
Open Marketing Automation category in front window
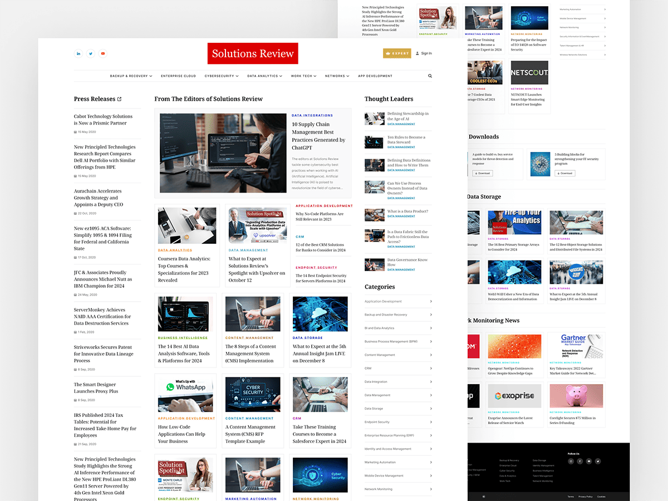(398, 462)
